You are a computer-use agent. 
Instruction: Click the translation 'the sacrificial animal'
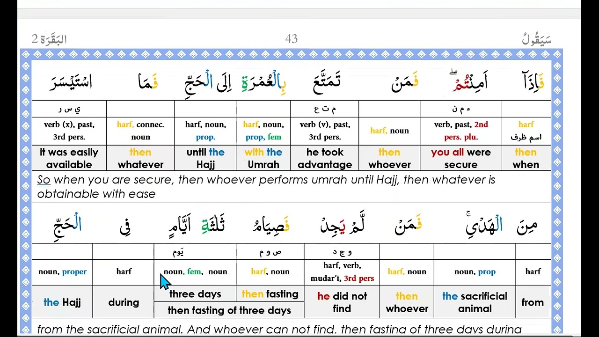tap(475, 302)
